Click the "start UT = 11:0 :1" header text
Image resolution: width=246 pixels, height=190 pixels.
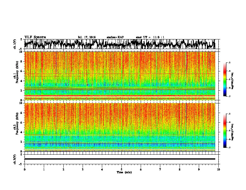150,37
